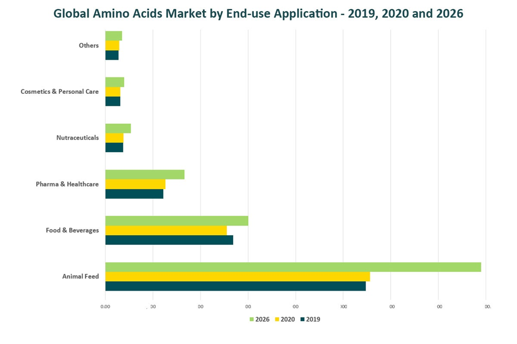Click the 2026 green legend swatch
The image size is (517, 344).
click(x=252, y=320)
